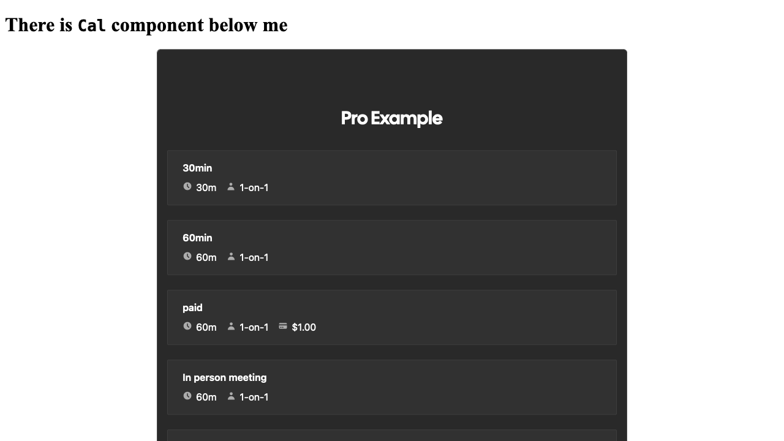This screenshot has height=441, width=784.
Task: Choose the In person meeting event title
Action: (224, 377)
